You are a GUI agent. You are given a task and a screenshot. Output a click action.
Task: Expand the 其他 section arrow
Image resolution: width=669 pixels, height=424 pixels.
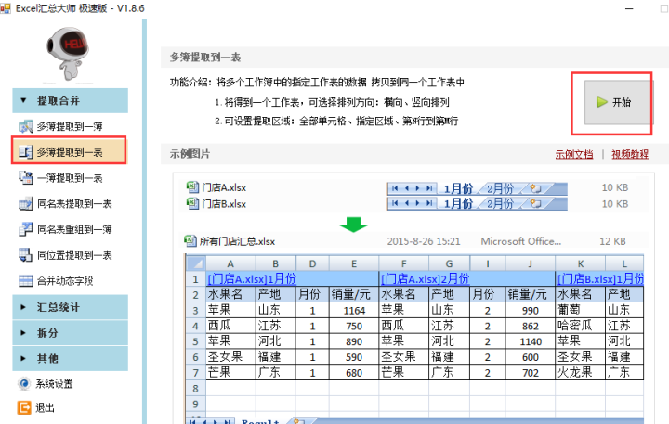[x=23, y=358]
